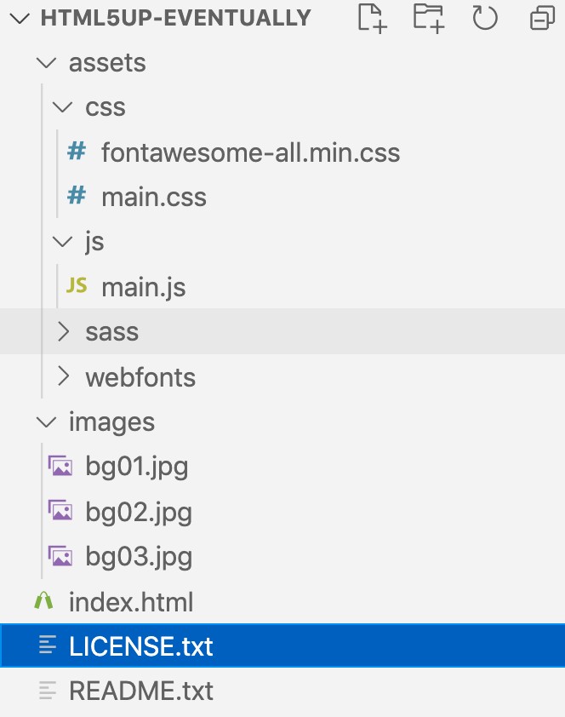The width and height of the screenshot is (565, 717).
Task: Open bg02.jpg image file
Action: pyautogui.click(x=138, y=512)
